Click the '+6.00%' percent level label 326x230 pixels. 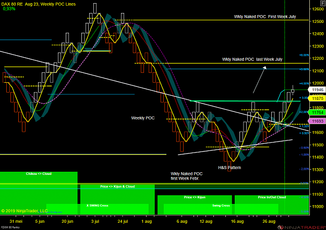(304, 55)
